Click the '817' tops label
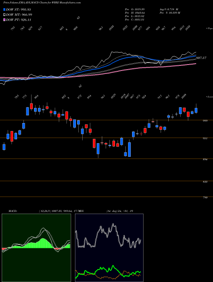Screen dimensions: 213x282 tap(40, 28)
